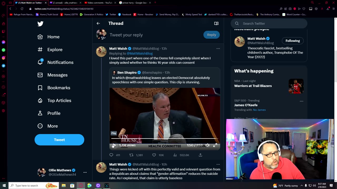
Task: Expand video to fullscreen
Action: (215, 145)
